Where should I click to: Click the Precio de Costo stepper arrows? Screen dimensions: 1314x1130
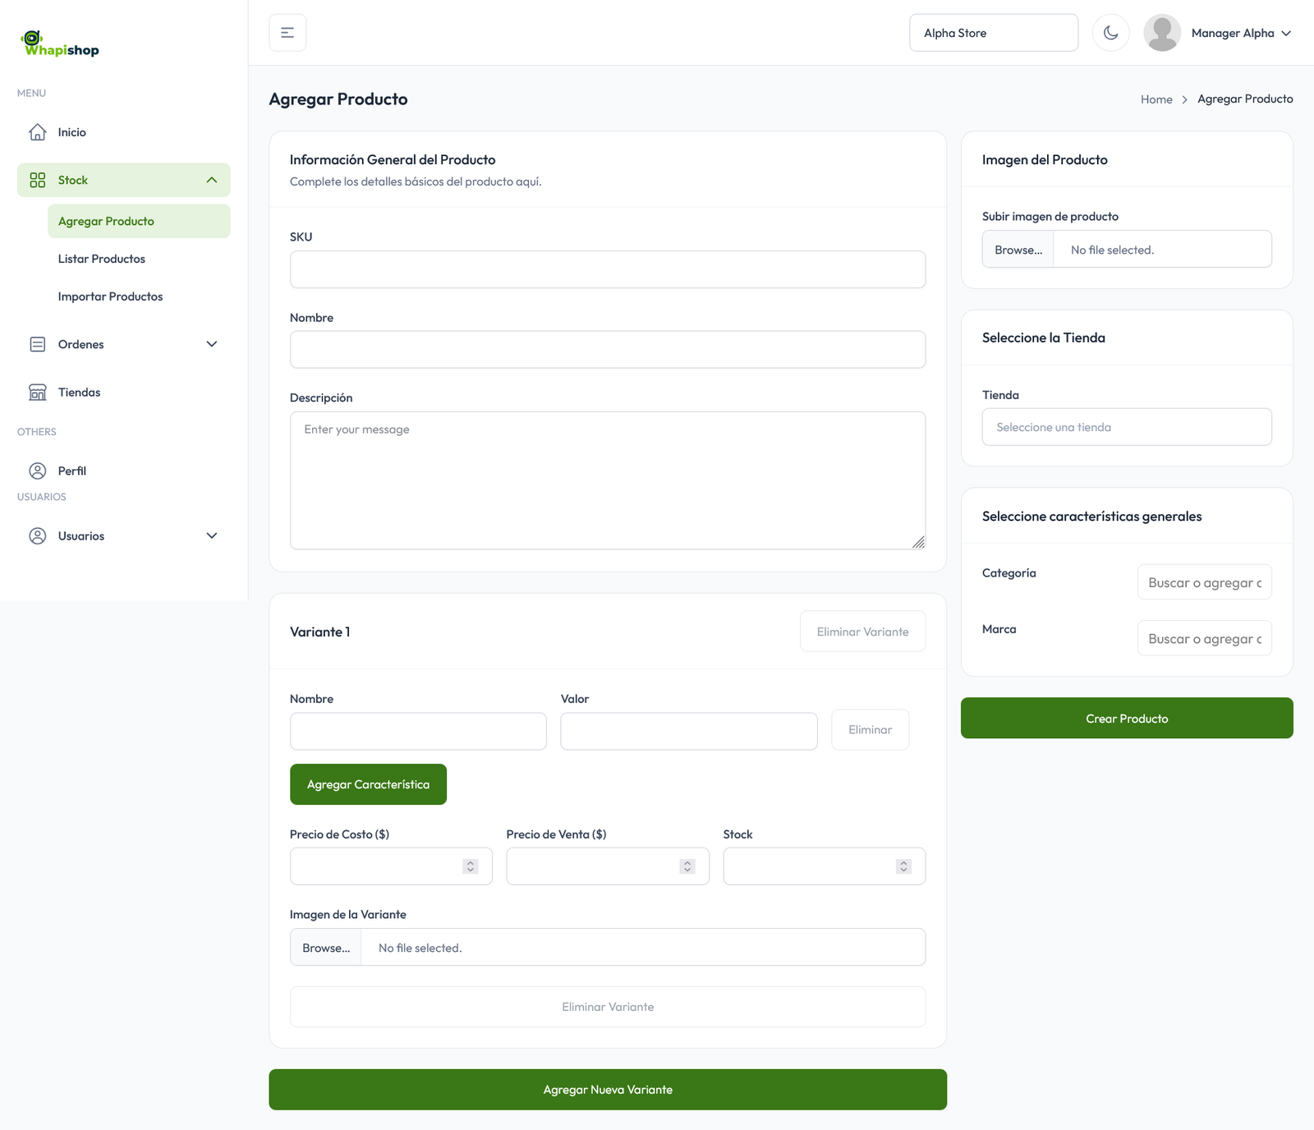coord(471,866)
